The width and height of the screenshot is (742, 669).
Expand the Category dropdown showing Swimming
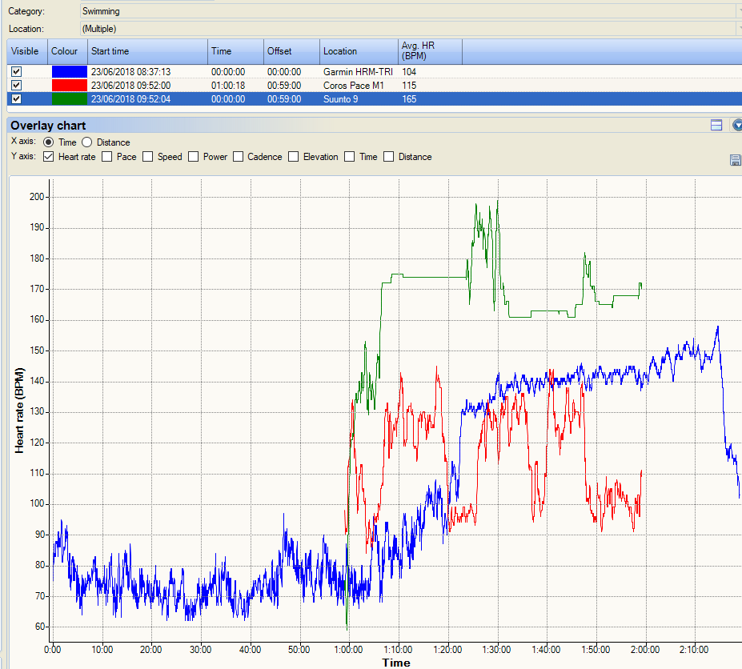(737, 11)
